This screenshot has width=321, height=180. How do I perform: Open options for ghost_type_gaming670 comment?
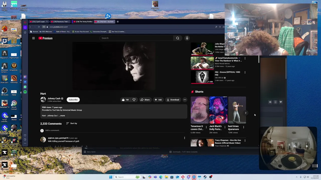click(x=185, y=138)
